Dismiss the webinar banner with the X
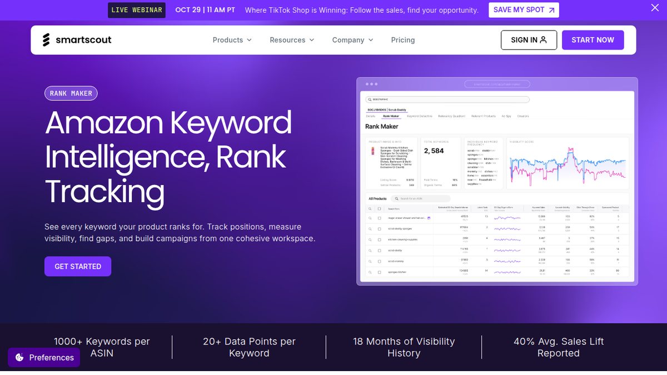Screen dimensions: 667x375 coord(655,8)
